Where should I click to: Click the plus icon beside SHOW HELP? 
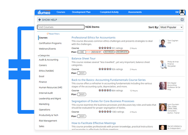(39, 20)
